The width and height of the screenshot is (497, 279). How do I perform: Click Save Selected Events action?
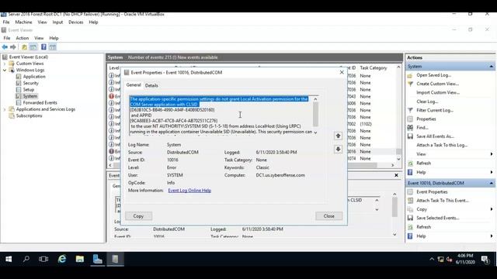[438, 218]
